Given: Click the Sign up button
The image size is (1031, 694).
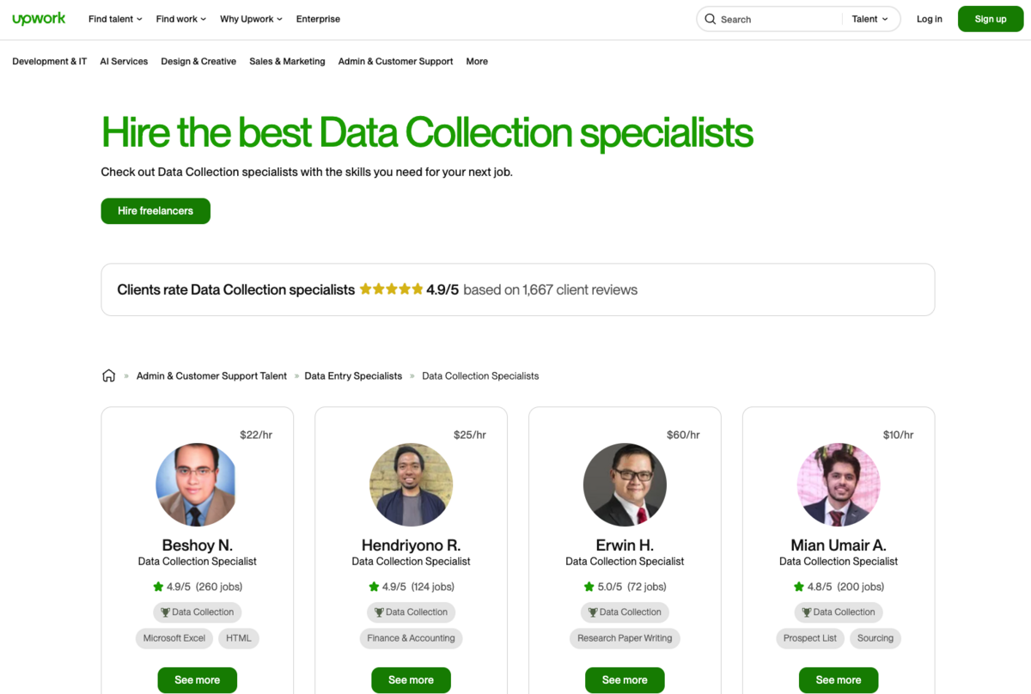Looking at the screenshot, I should [990, 18].
